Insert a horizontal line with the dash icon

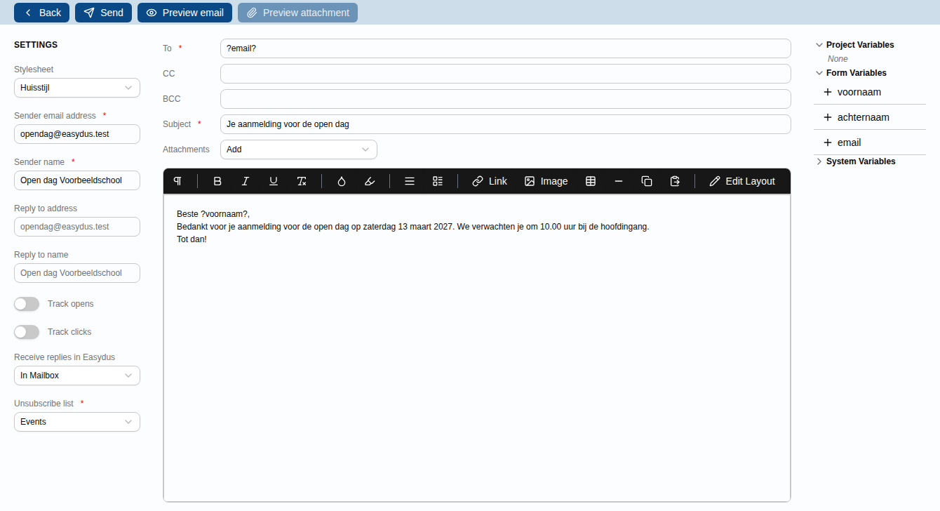[619, 181]
